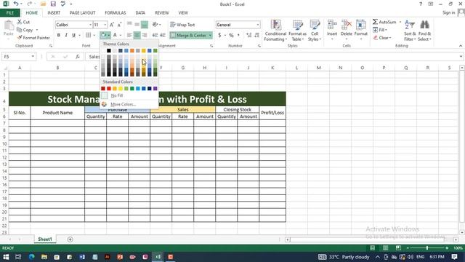Click the Clear eraser button
465x262 pixels.
(382, 38)
